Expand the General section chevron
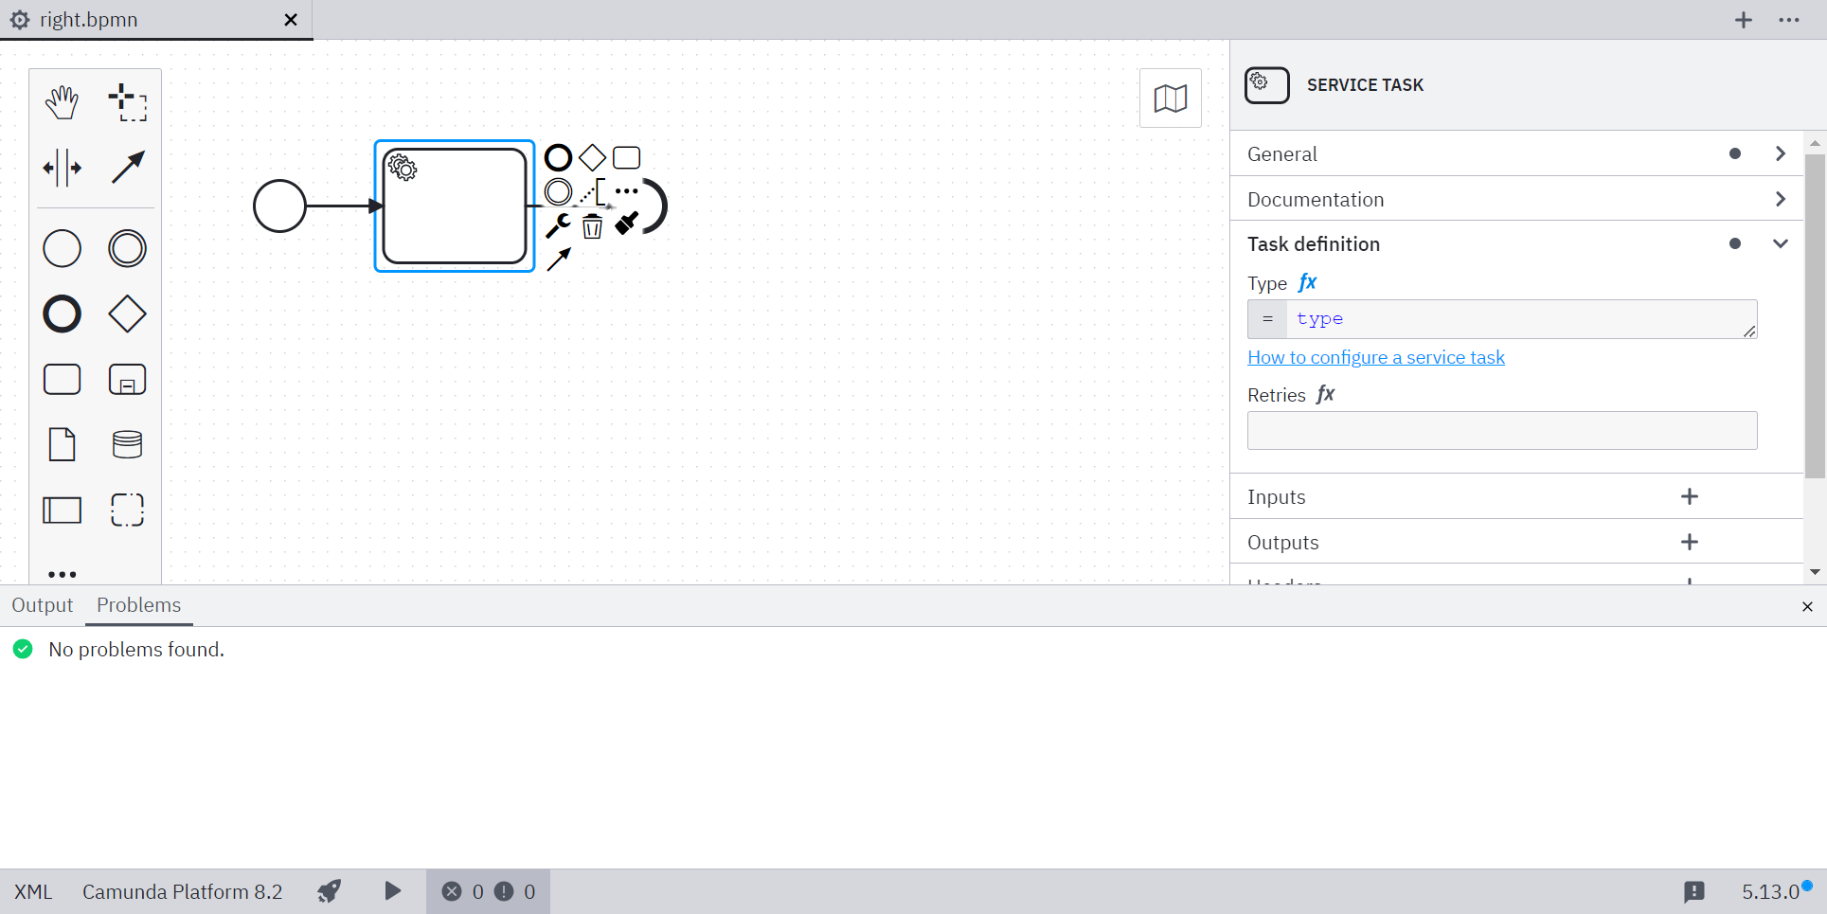Screen dimensions: 1827x914 pos(1781,153)
